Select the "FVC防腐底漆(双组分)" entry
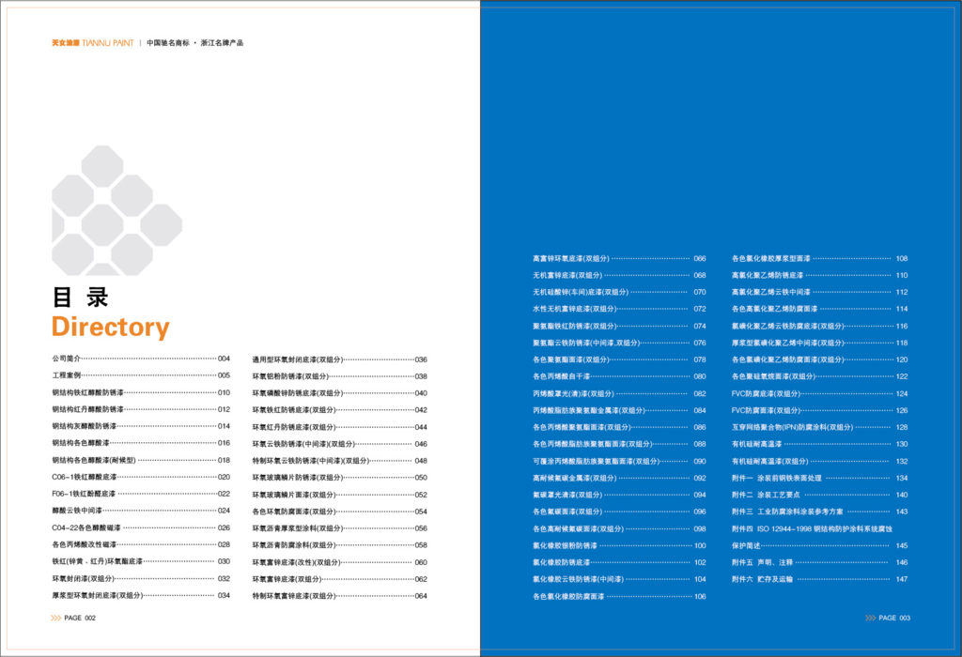962x657 pixels. (x=819, y=393)
